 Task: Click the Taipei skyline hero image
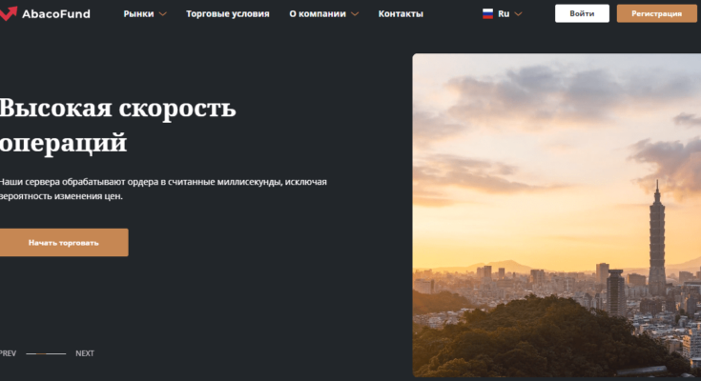[557, 215]
